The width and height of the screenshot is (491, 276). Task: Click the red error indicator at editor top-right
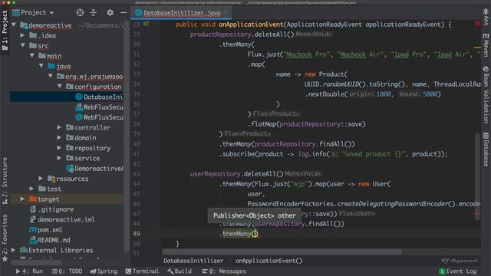point(477,24)
